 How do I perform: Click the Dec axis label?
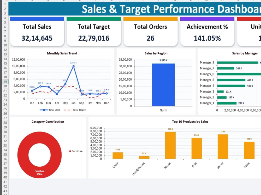pos(106,103)
